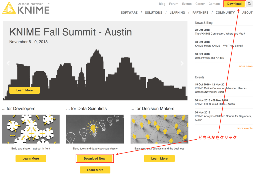Click the more events link
This screenshot has width=257, height=175.
tap(244, 128)
